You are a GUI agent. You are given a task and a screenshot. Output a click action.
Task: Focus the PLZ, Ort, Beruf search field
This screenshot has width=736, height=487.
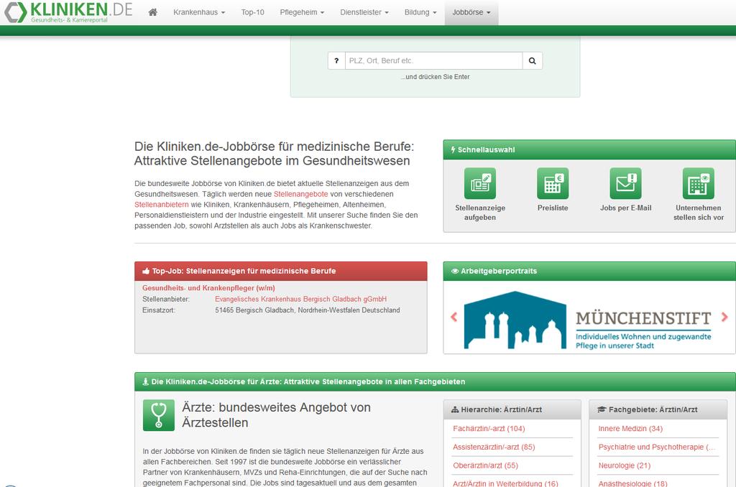tap(433, 60)
